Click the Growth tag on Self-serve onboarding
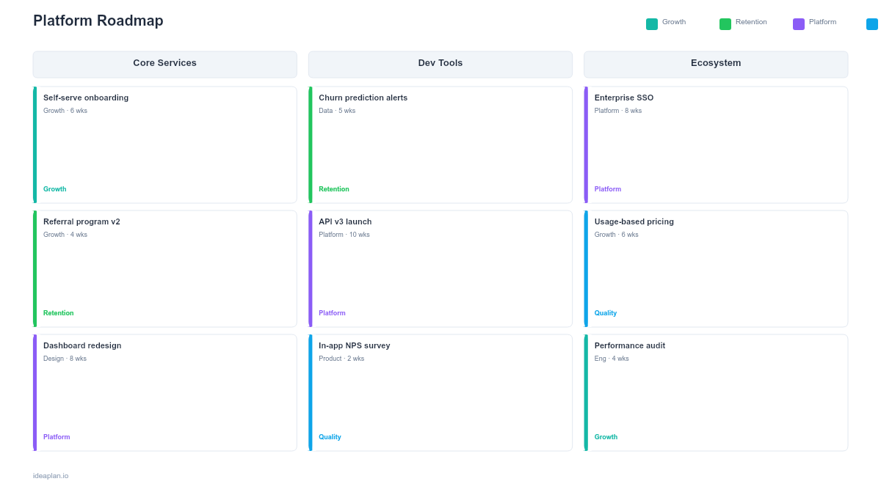Viewport: 881px width, 495px height. click(54, 188)
